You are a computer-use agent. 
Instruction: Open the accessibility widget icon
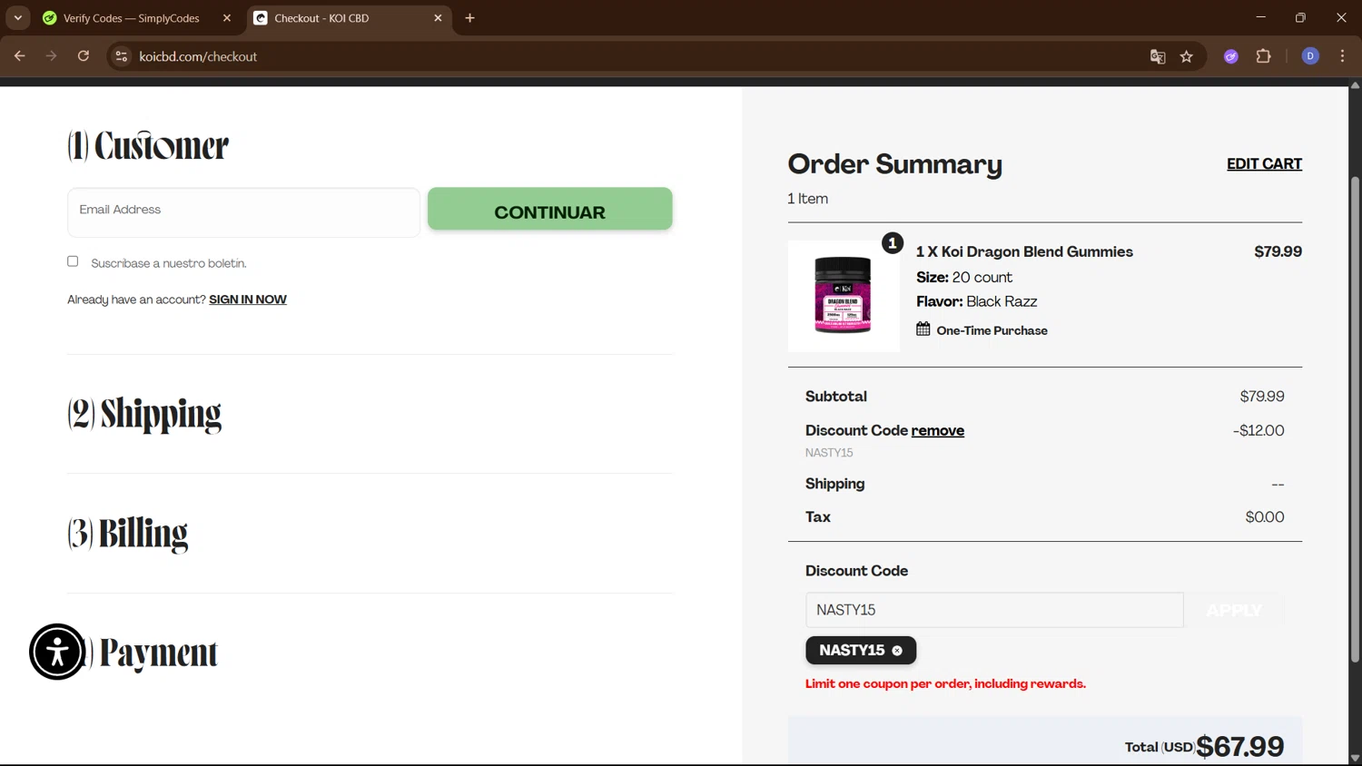point(57,652)
